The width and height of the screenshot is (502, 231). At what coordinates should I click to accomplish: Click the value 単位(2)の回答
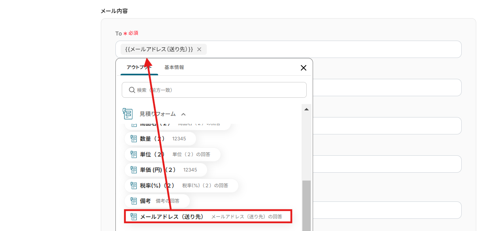coord(191,154)
